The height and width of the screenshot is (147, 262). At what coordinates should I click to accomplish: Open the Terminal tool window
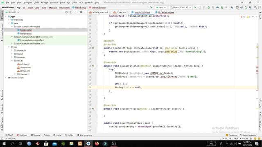(x=36, y=135)
